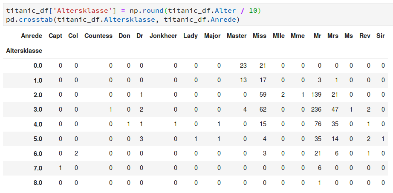Image resolution: width=393 pixels, height=193 pixels.
Task: Select the row label 3.0
Action: click(38, 109)
